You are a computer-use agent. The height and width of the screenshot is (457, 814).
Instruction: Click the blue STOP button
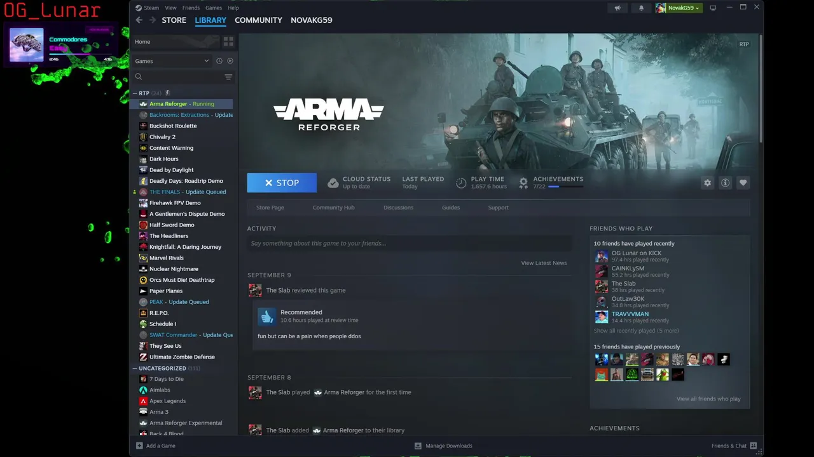[x=282, y=183]
